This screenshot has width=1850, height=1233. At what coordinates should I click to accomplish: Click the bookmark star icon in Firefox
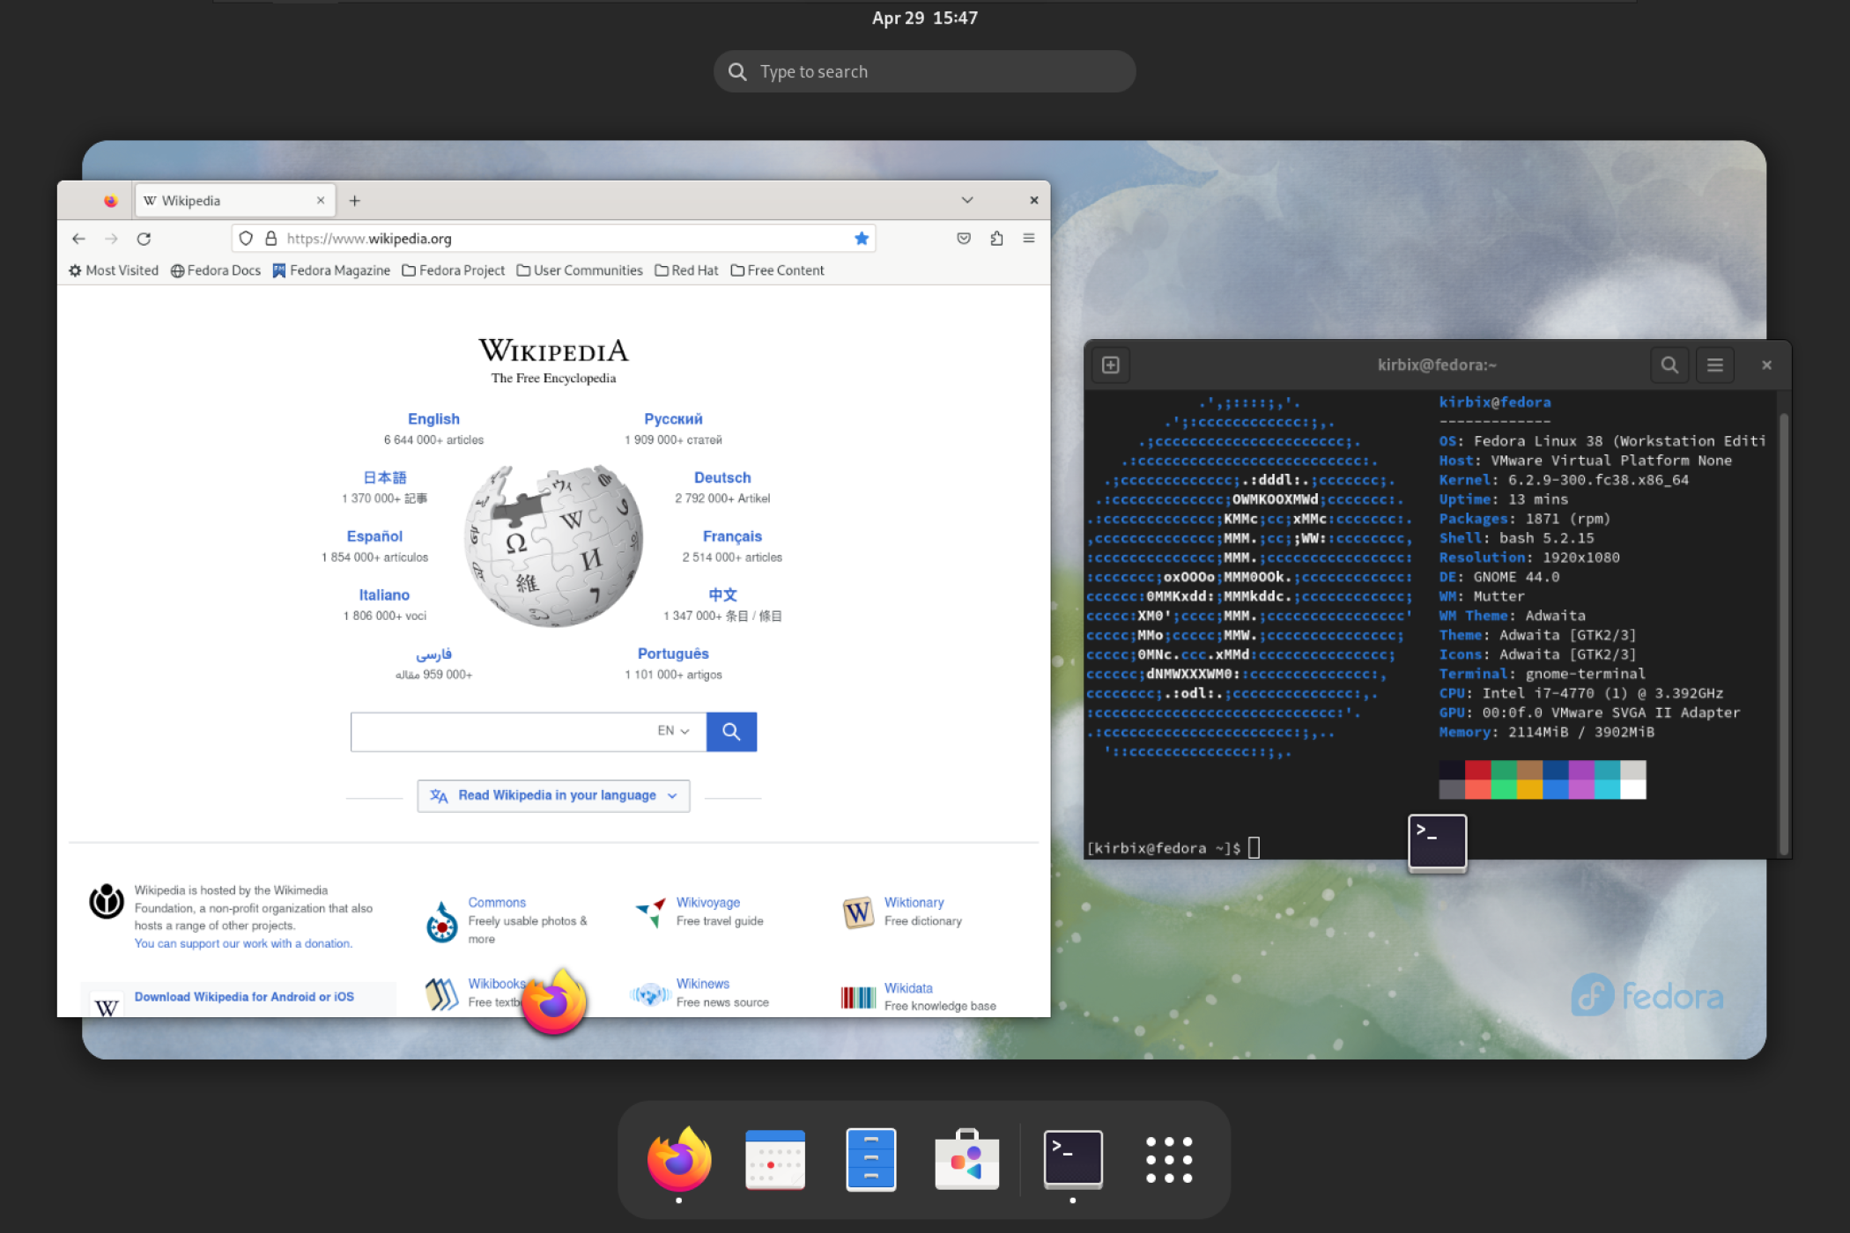tap(862, 237)
